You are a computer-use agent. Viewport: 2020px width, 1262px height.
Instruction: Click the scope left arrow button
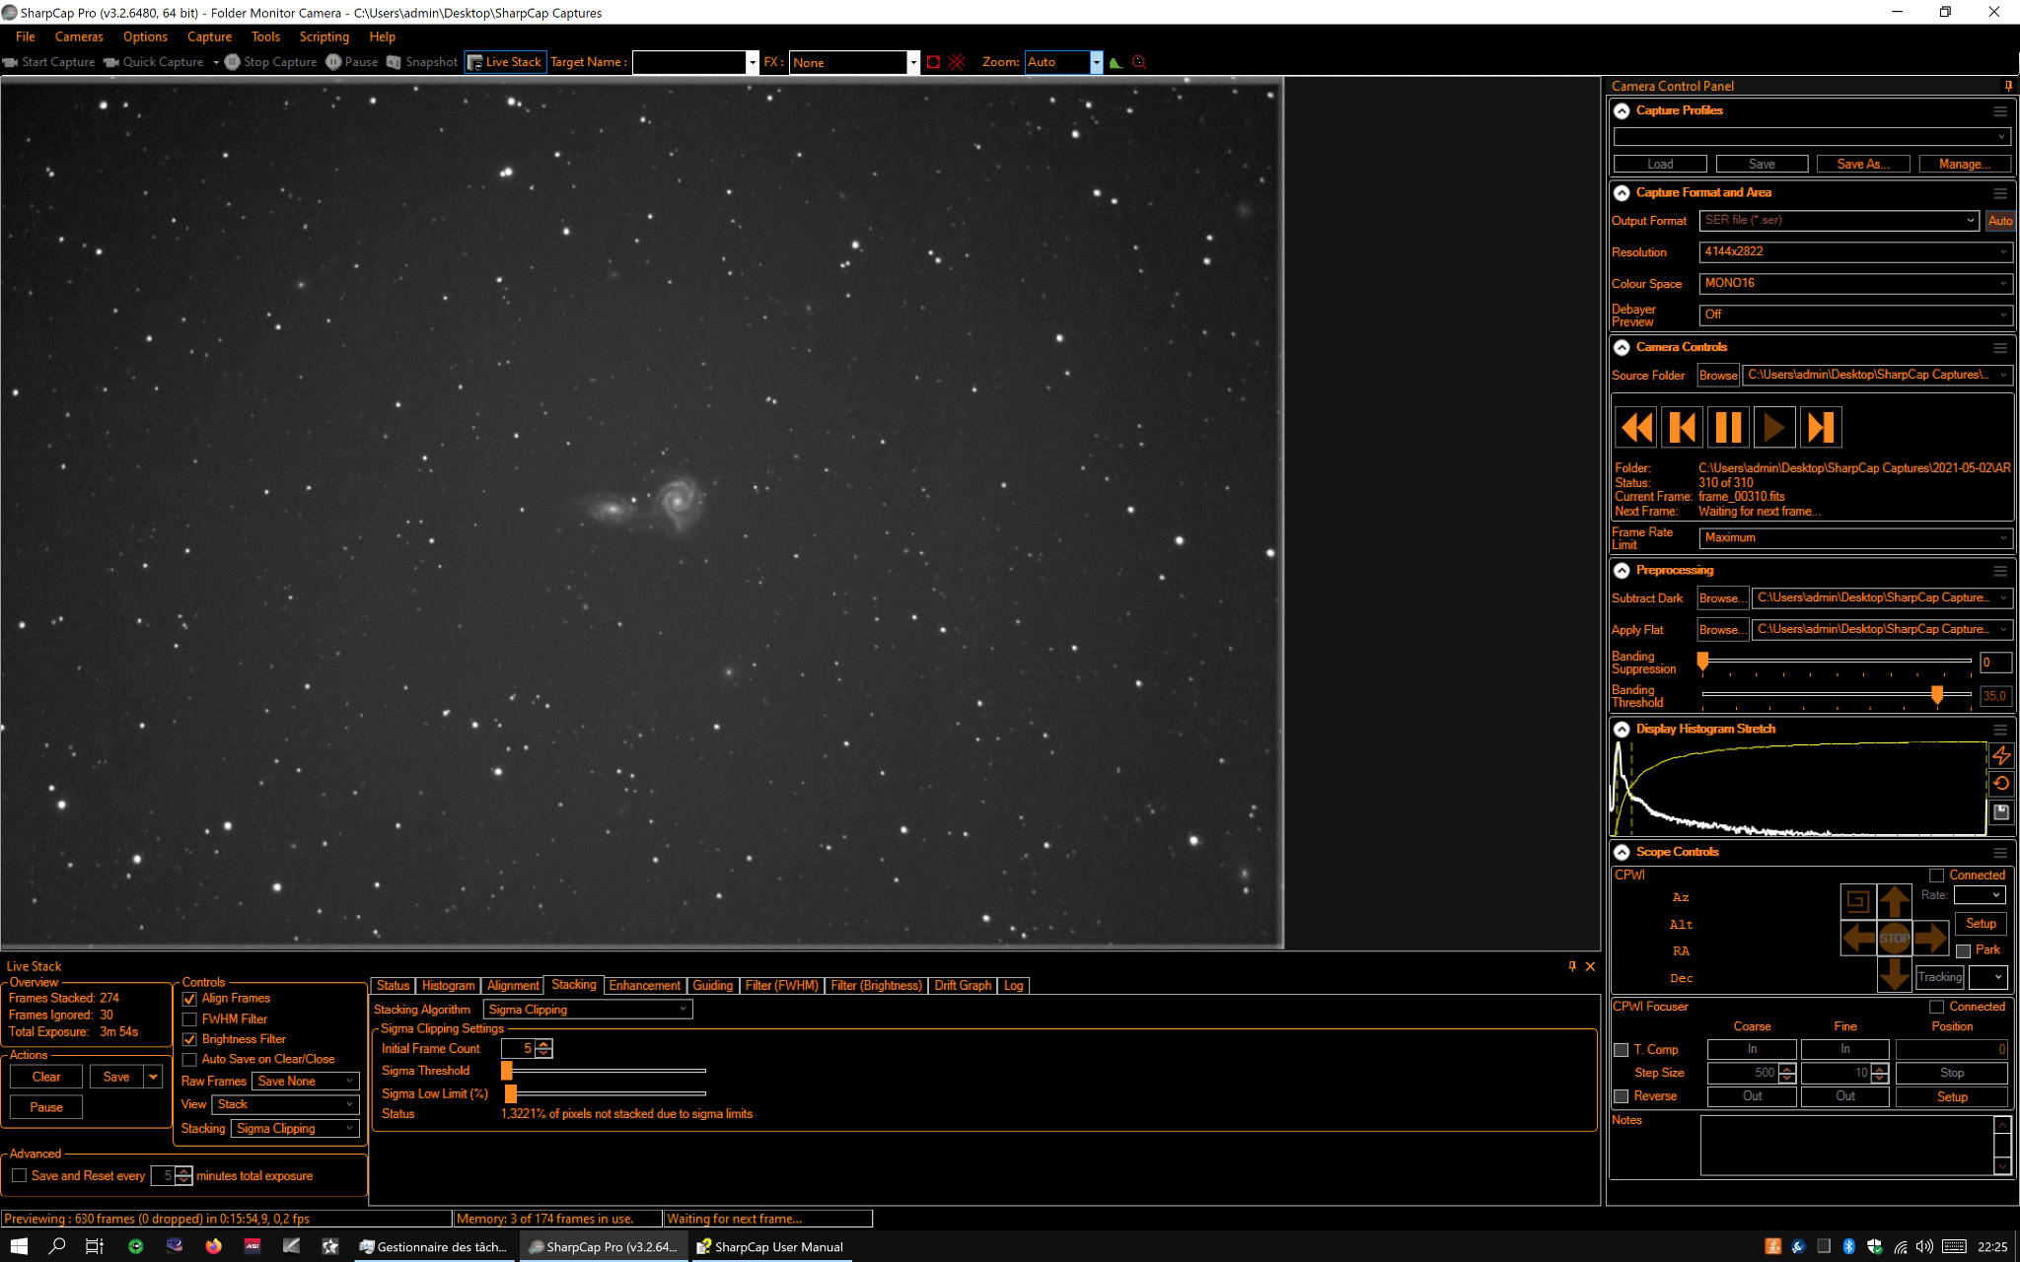1858,938
